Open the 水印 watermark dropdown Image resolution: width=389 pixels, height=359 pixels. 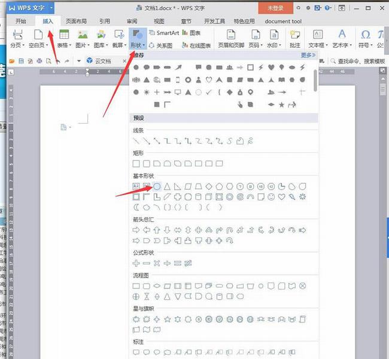[274, 39]
